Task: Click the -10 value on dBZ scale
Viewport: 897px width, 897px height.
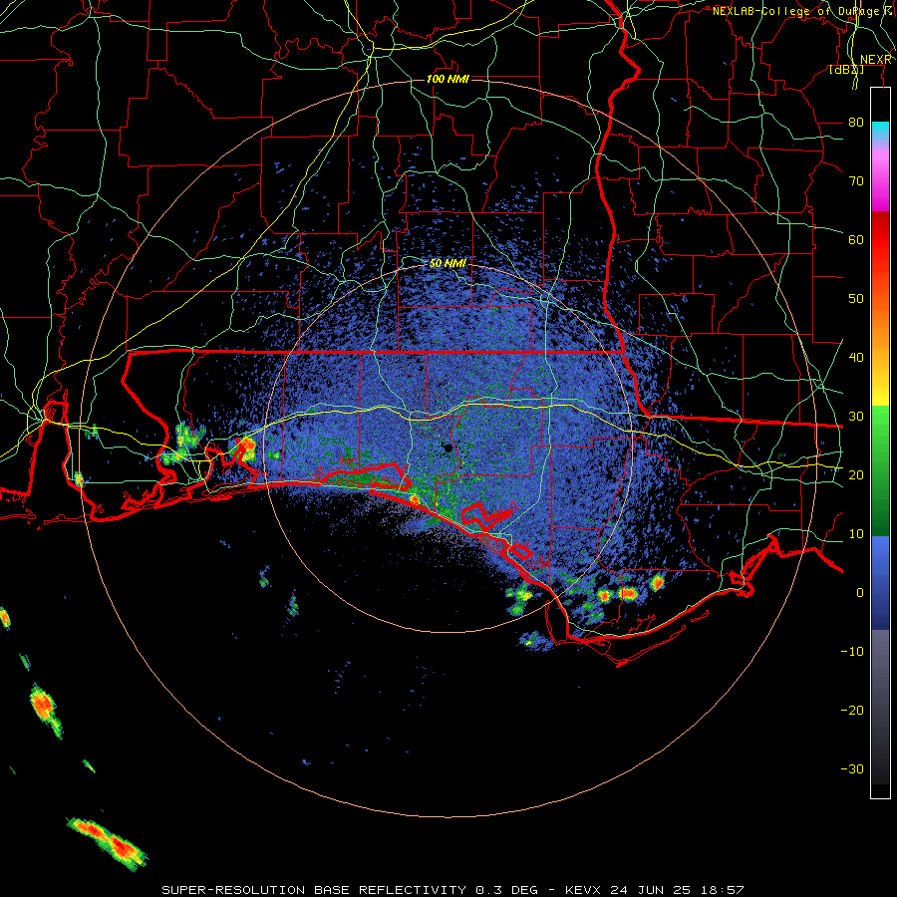Action: coord(852,652)
